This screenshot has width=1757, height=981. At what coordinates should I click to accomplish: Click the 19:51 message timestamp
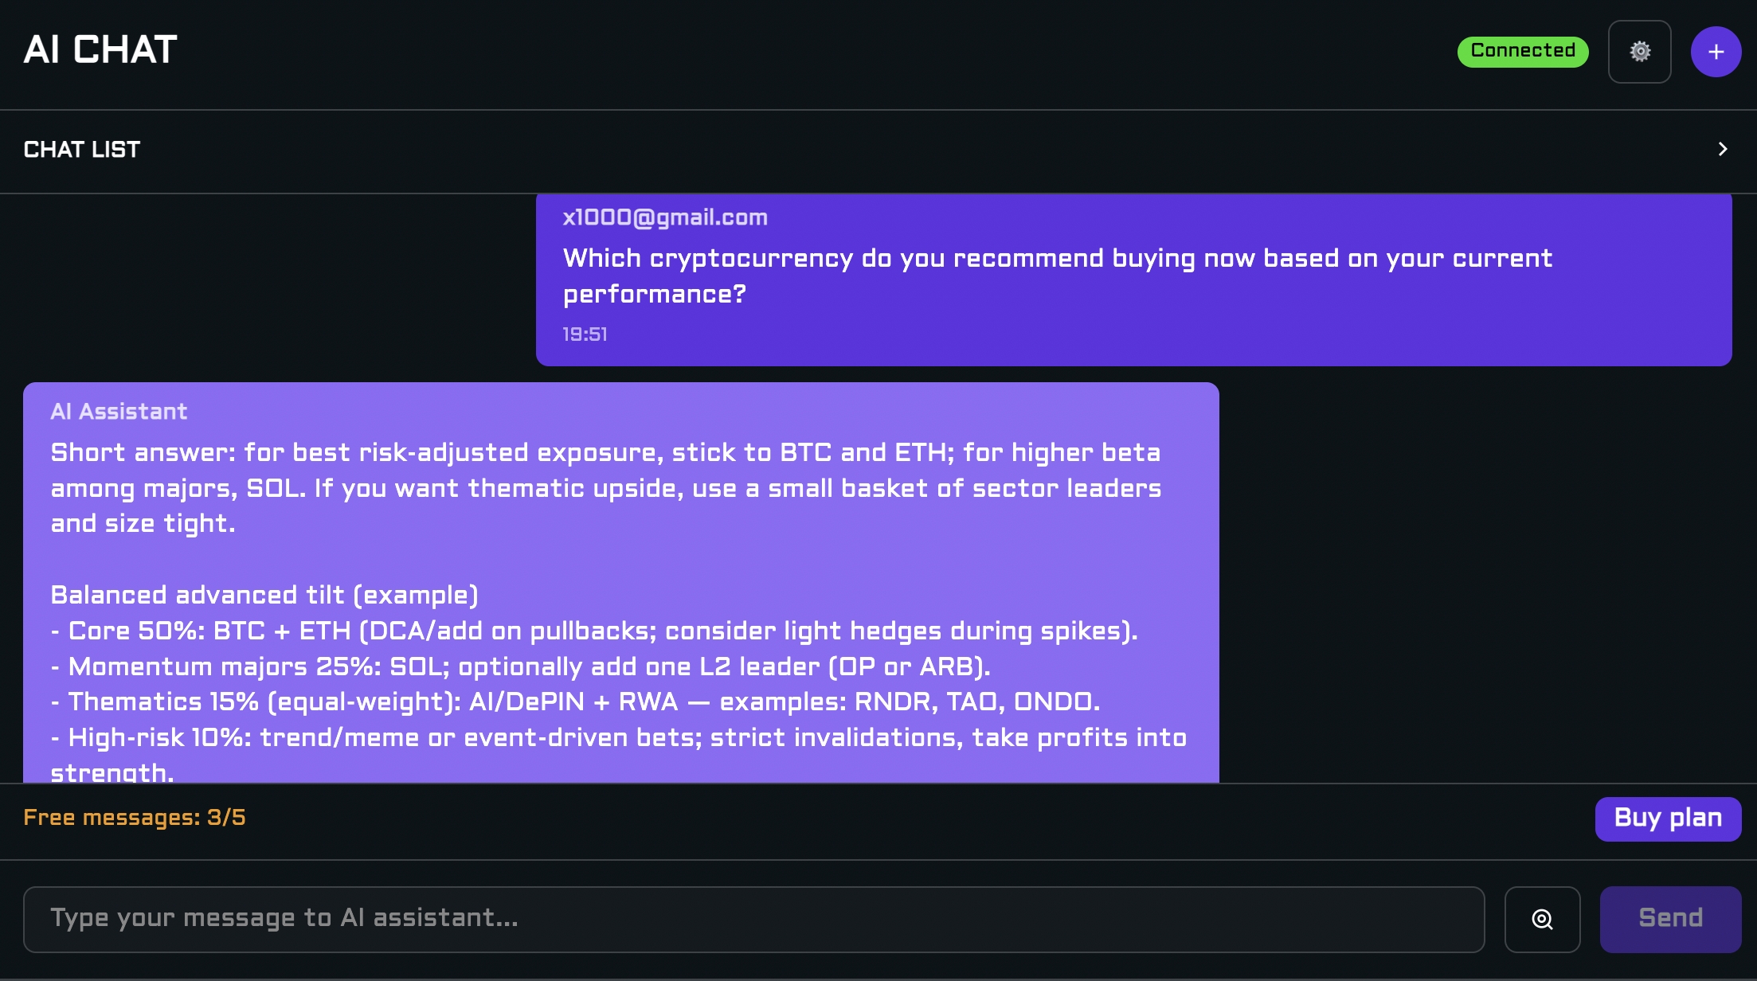[x=585, y=334]
